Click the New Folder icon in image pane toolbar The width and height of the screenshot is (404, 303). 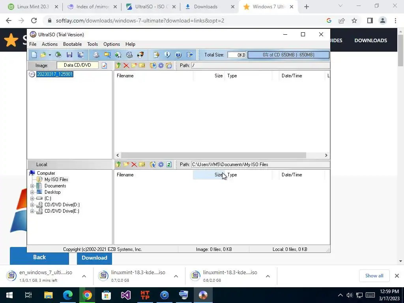coord(134,65)
